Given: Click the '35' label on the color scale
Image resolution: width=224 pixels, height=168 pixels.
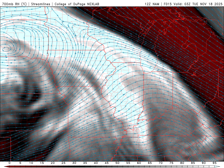Looking at the screenshot, I should click(85, 163).
